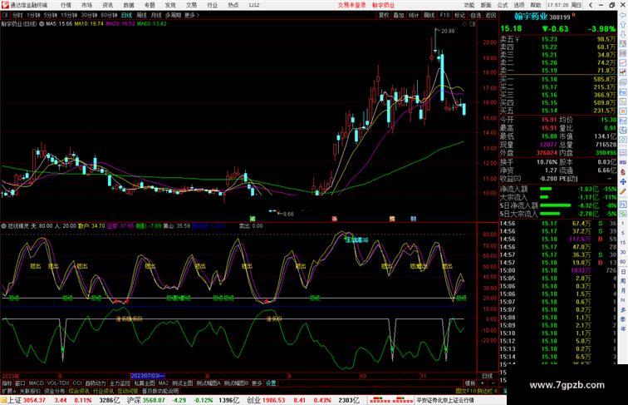The width and height of the screenshot is (628, 405).
Task: Open the 资金分布 bottom tab
Action: click(54, 391)
